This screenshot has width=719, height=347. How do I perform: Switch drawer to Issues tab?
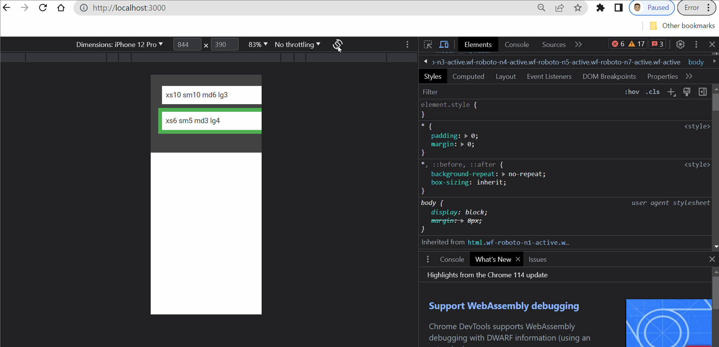(537, 259)
